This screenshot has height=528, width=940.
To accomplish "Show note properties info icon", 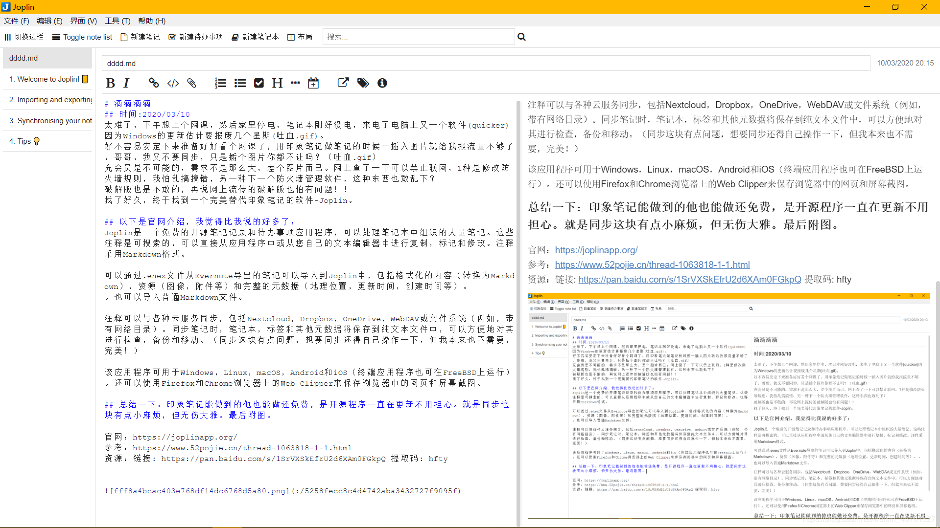I will (x=382, y=83).
